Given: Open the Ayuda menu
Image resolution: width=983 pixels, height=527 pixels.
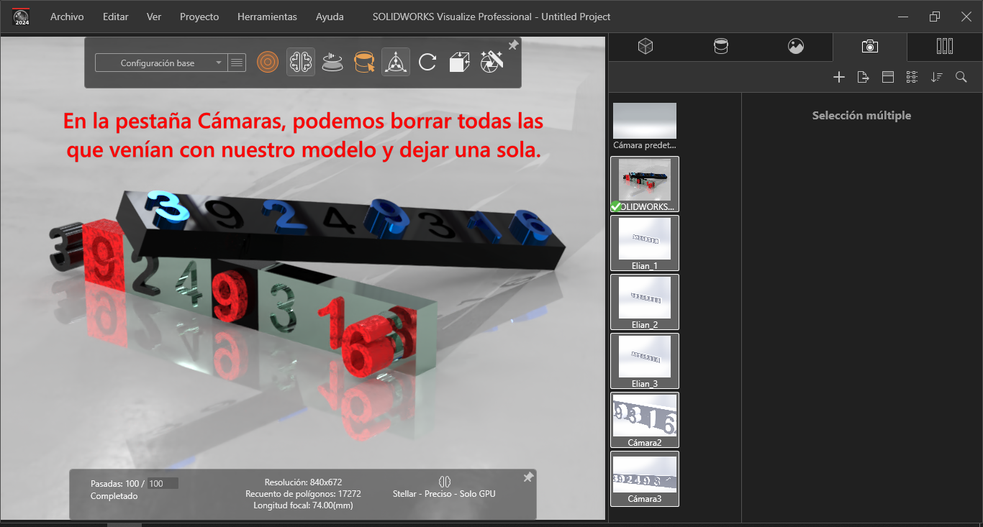Looking at the screenshot, I should pyautogui.click(x=330, y=17).
